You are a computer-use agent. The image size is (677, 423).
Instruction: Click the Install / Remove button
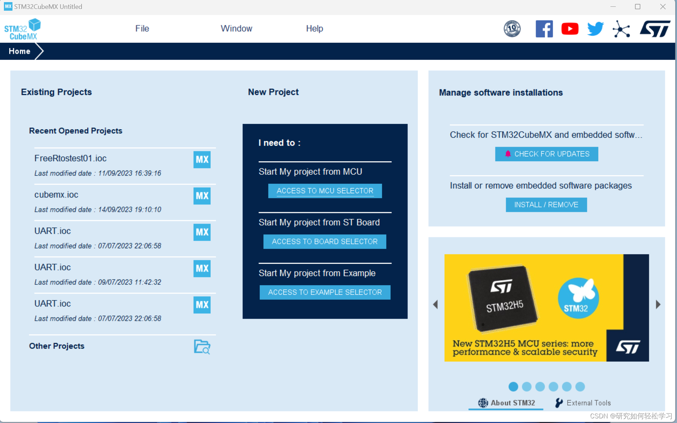point(546,205)
